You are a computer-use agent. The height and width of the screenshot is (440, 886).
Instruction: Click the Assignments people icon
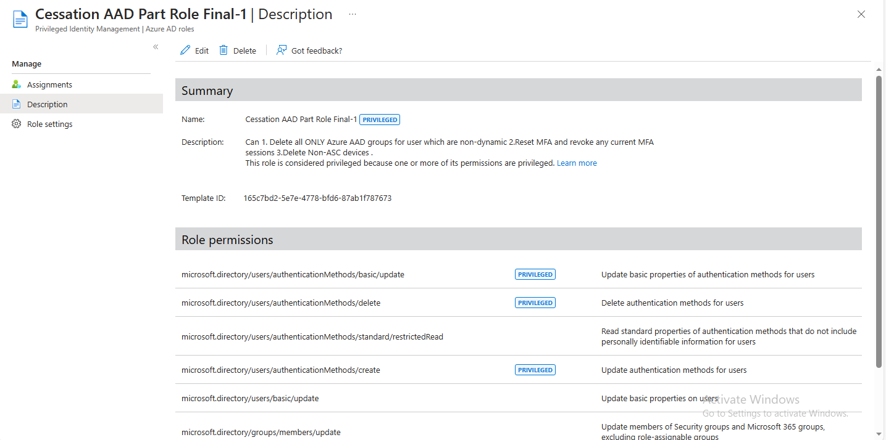[x=16, y=84]
